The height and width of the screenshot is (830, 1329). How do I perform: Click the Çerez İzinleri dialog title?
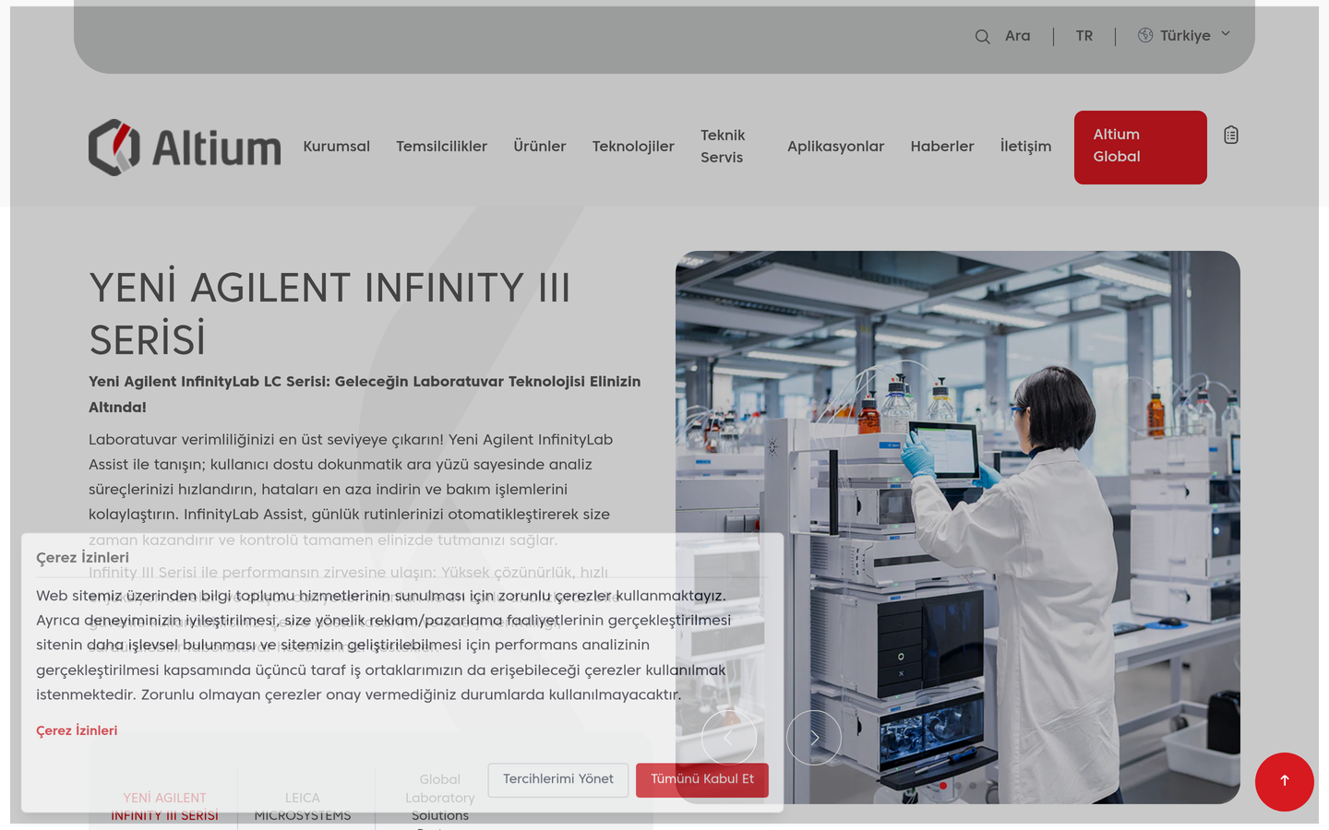pyautogui.click(x=83, y=558)
